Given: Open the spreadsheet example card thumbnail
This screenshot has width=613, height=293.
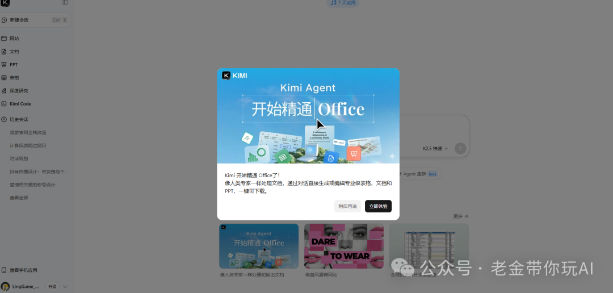Looking at the screenshot, I should pyautogui.click(x=429, y=246).
